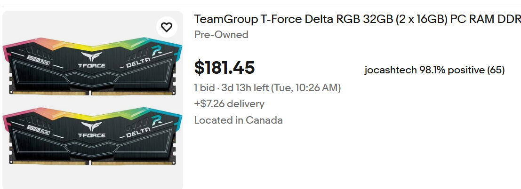Click the DELTA text on top RAM stick
This screenshot has width=521, height=189.
pos(137,63)
